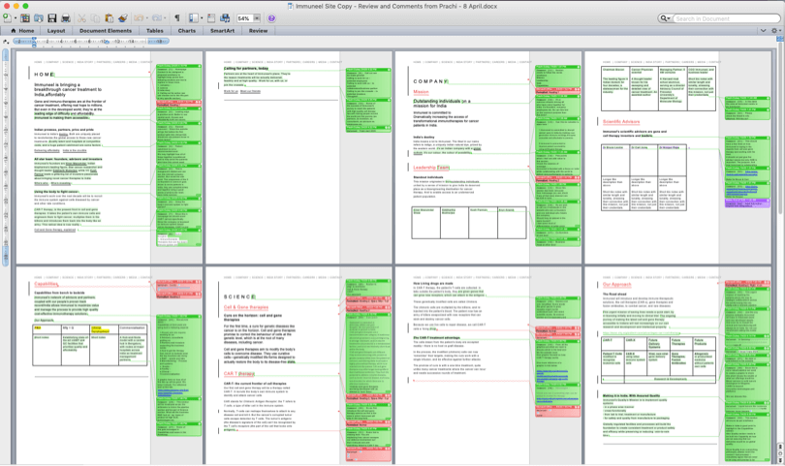This screenshot has height=466, width=785.
Task: Click the Leadership Team heading
Action: (x=431, y=168)
